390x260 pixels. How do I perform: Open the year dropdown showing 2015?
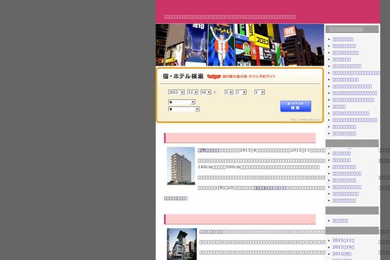click(176, 92)
